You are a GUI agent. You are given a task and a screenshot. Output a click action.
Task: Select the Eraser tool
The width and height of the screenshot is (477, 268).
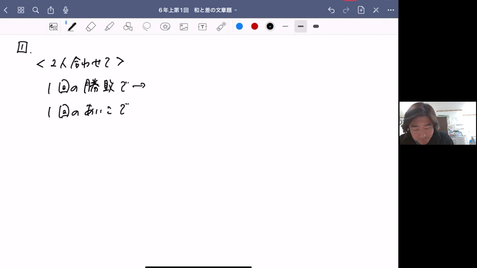tap(91, 26)
